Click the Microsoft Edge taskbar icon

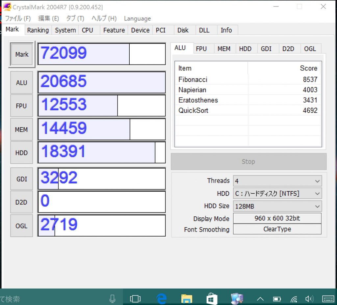(x=161, y=299)
